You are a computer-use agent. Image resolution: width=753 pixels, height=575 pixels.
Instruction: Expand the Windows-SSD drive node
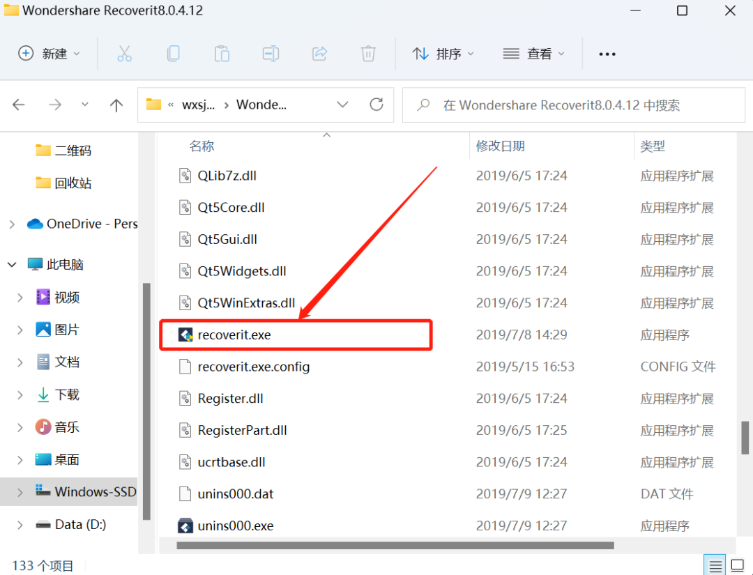pos(20,492)
